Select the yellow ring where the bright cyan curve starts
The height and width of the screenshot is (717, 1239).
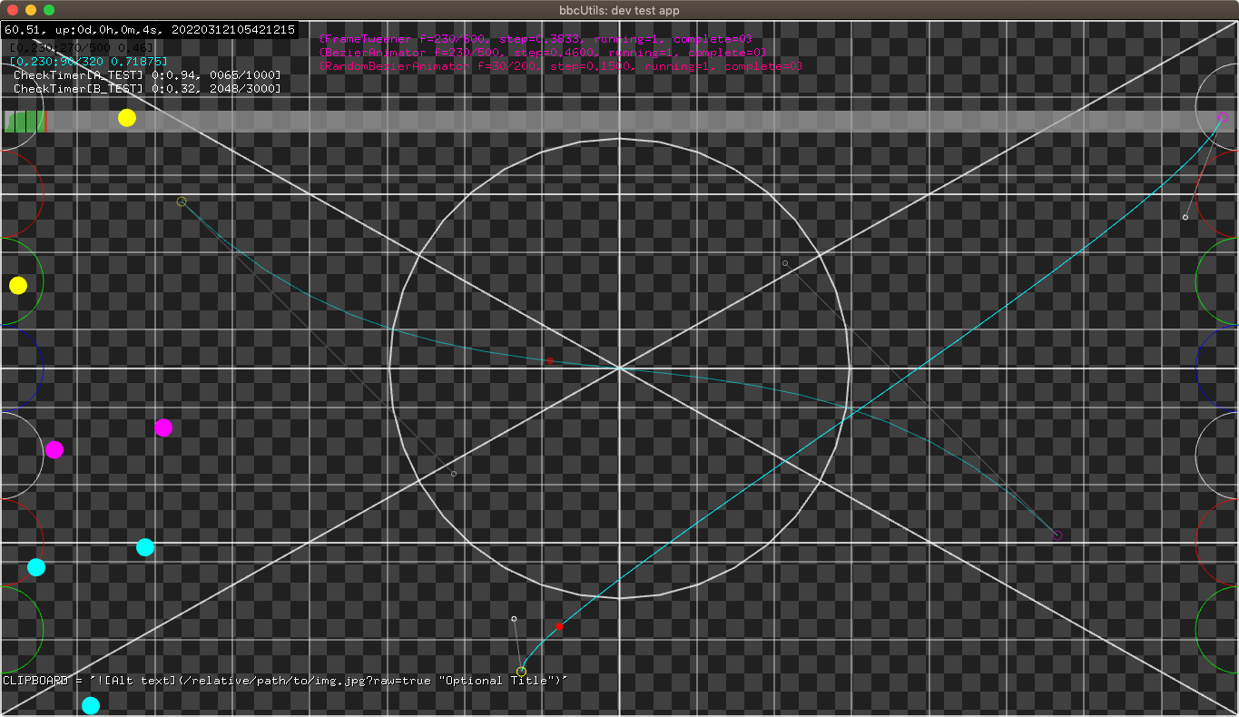tap(522, 672)
